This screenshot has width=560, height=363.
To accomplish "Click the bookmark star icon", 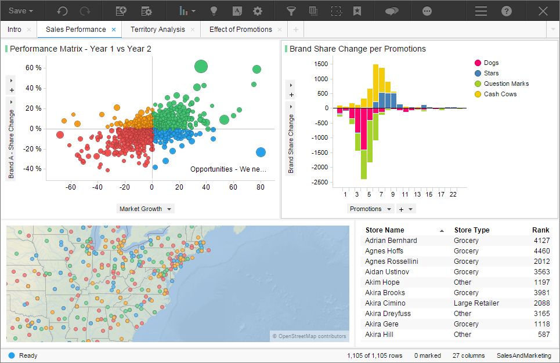I will 357,11.
